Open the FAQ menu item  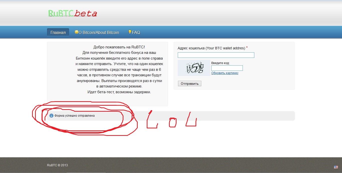(136, 32)
